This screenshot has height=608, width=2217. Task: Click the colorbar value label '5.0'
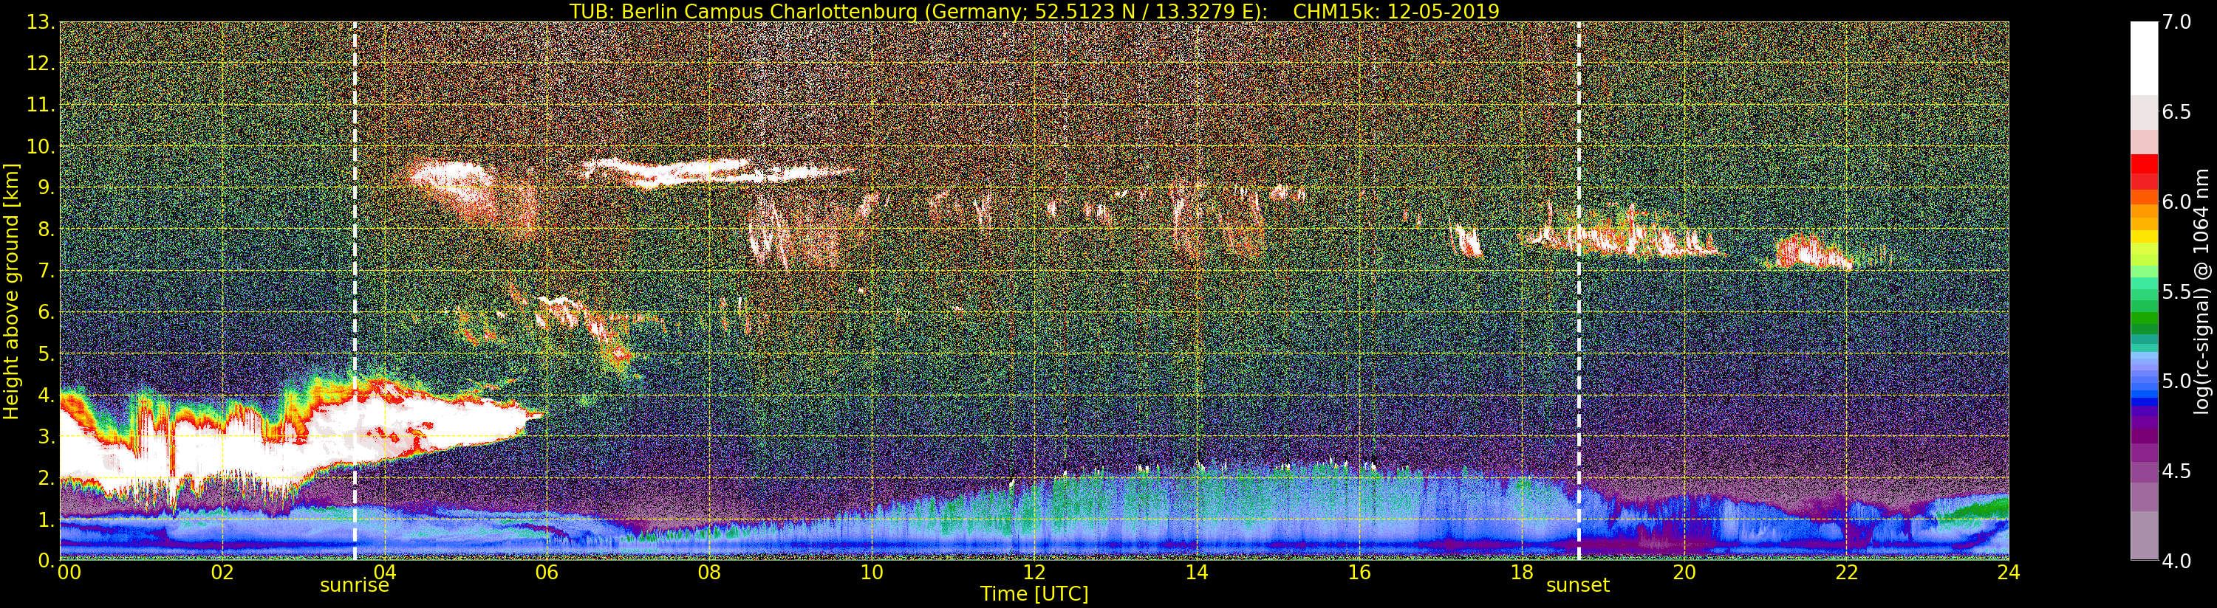pyautogui.click(x=2176, y=381)
